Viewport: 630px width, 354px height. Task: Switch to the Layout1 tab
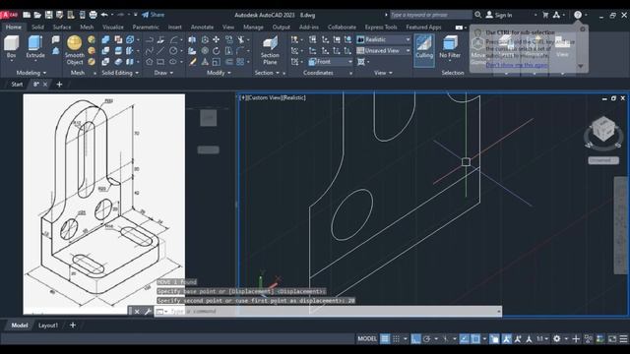pos(48,325)
